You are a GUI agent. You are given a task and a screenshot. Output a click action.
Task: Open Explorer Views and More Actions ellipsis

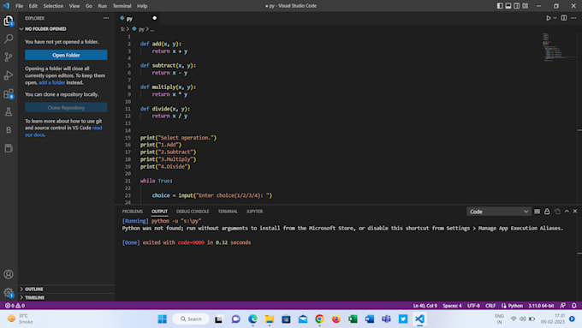tap(106, 18)
